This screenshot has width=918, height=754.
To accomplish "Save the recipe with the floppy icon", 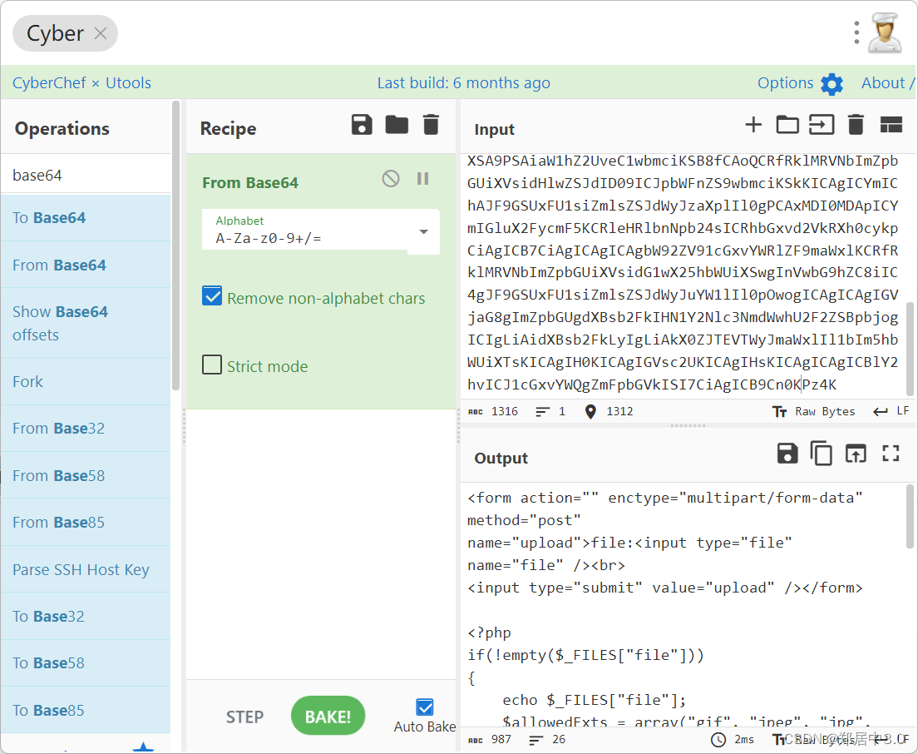I will [362, 125].
